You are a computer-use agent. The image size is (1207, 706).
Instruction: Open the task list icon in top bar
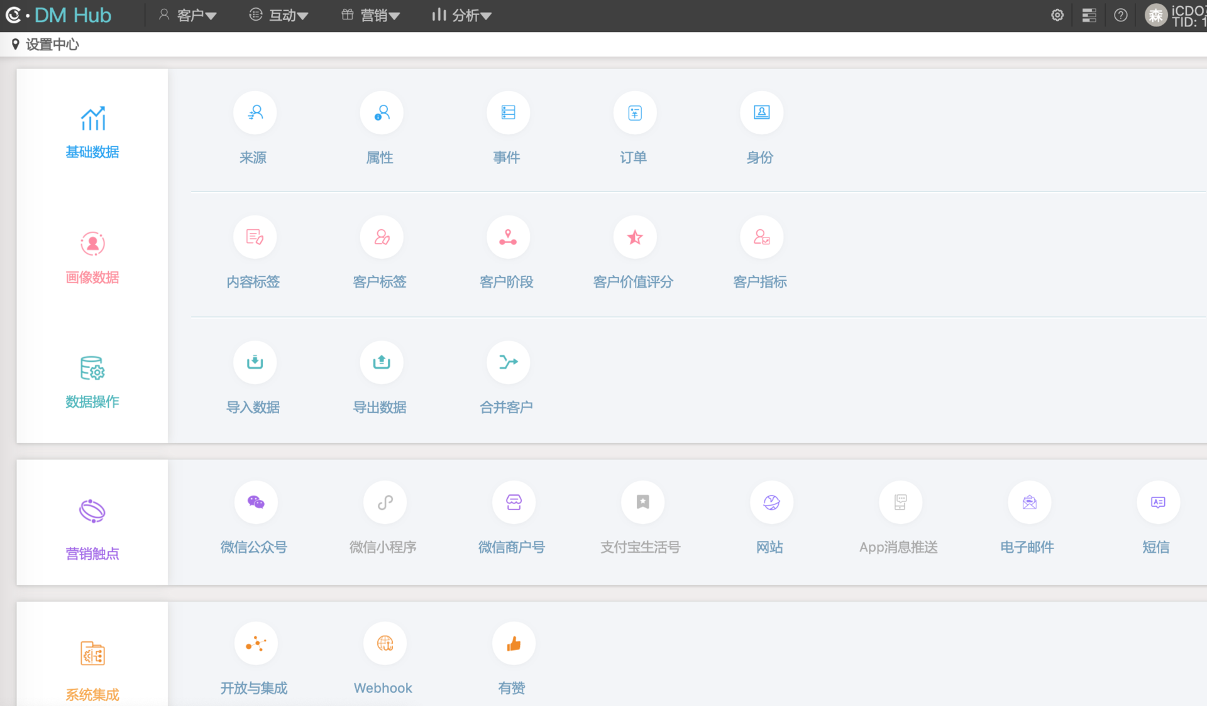[1089, 15]
